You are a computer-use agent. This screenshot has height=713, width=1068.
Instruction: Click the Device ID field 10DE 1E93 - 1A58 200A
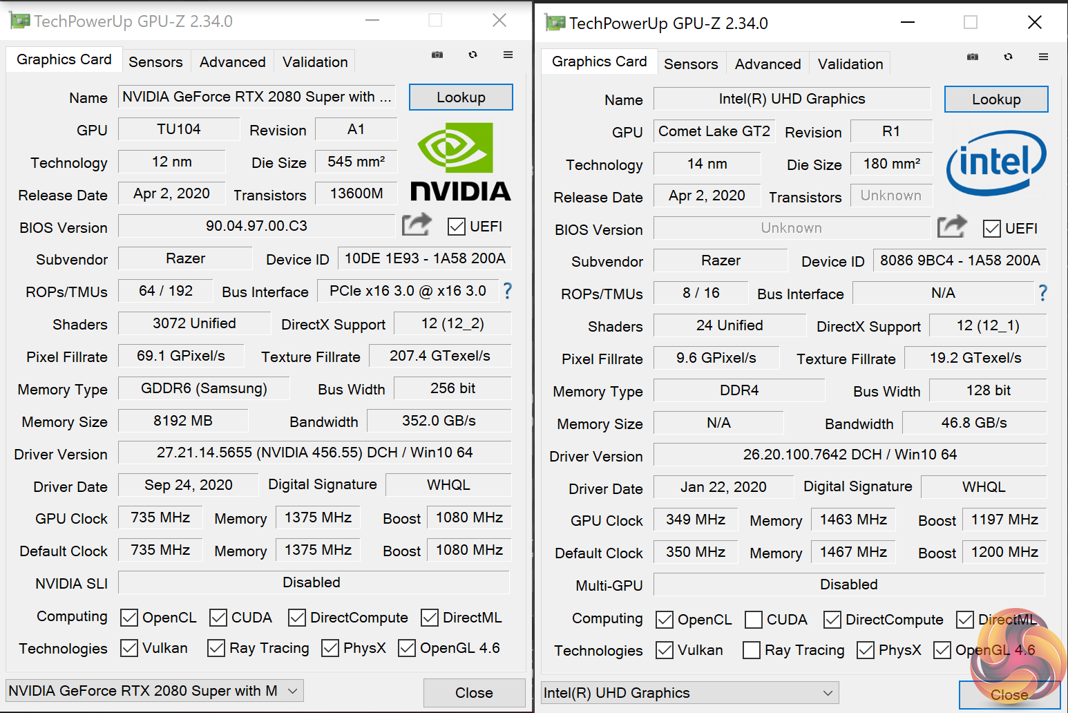coord(424,258)
